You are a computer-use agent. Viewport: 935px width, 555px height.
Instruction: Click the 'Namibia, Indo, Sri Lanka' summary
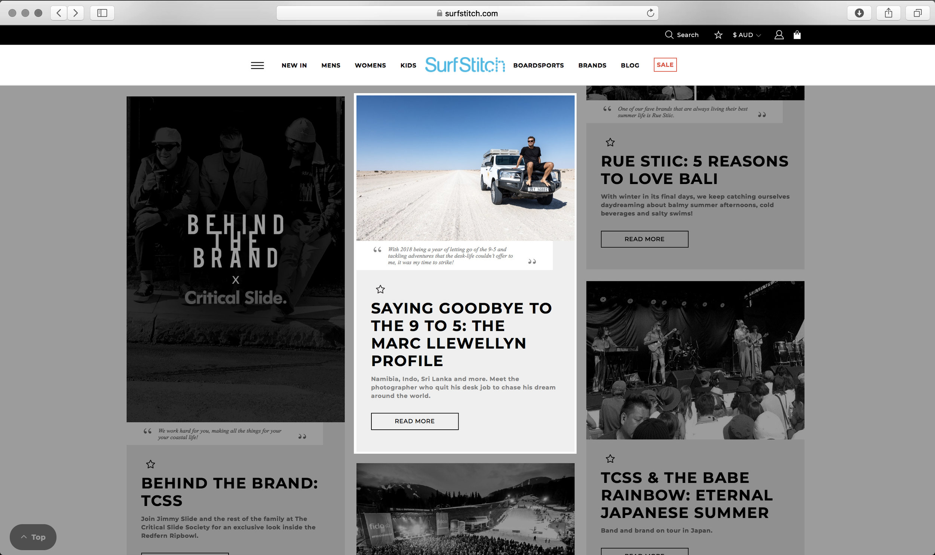463,387
